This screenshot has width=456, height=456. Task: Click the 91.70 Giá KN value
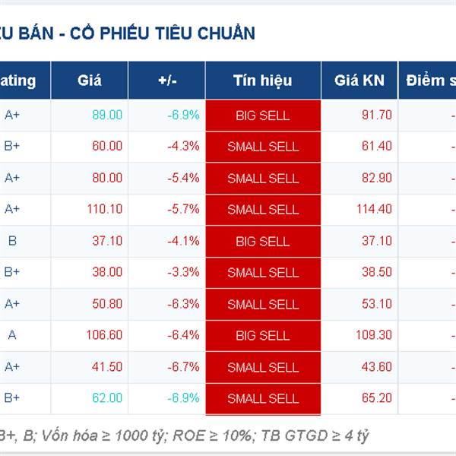(377, 115)
